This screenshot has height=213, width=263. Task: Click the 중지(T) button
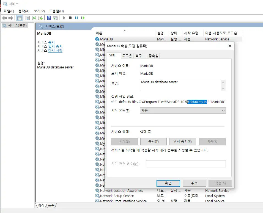pos(154,142)
